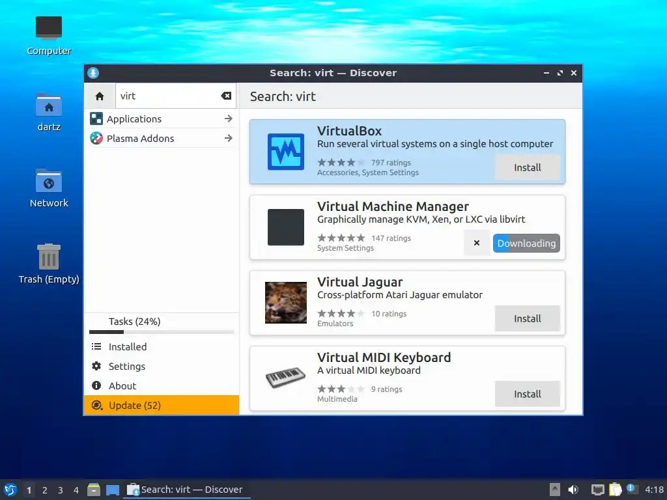Open the file manager in taskbar
Viewport: 667px width, 500px height.
pos(94,490)
